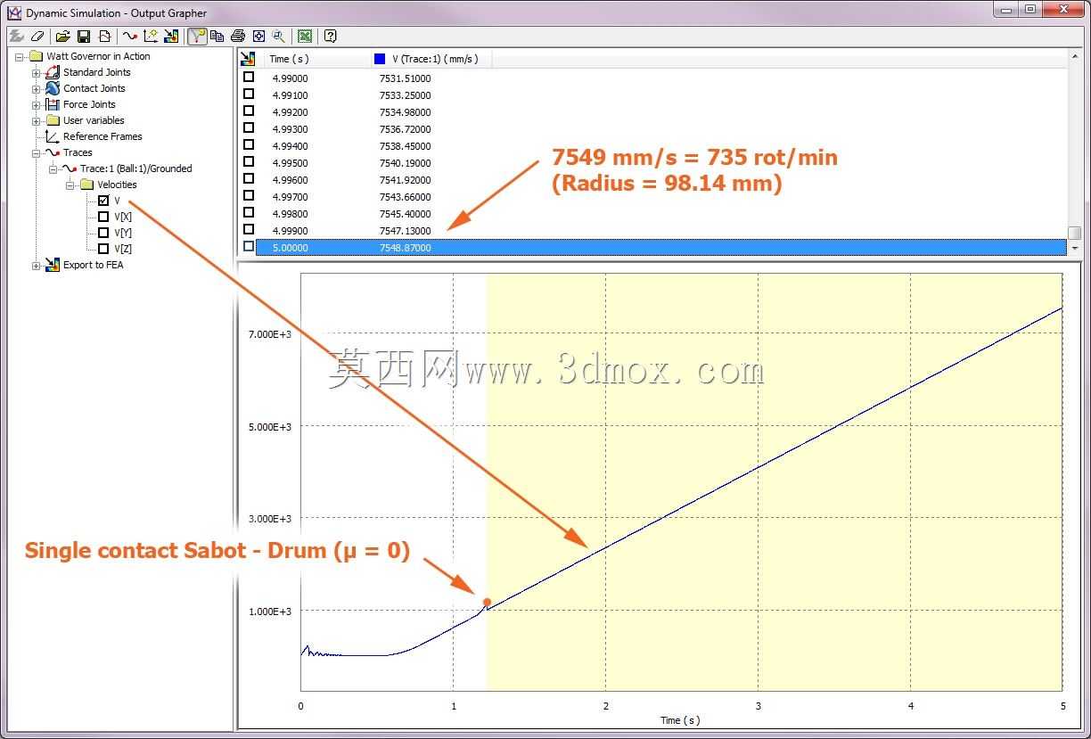Click the Force Joints node icon
The height and width of the screenshot is (739, 1091).
pos(53,104)
